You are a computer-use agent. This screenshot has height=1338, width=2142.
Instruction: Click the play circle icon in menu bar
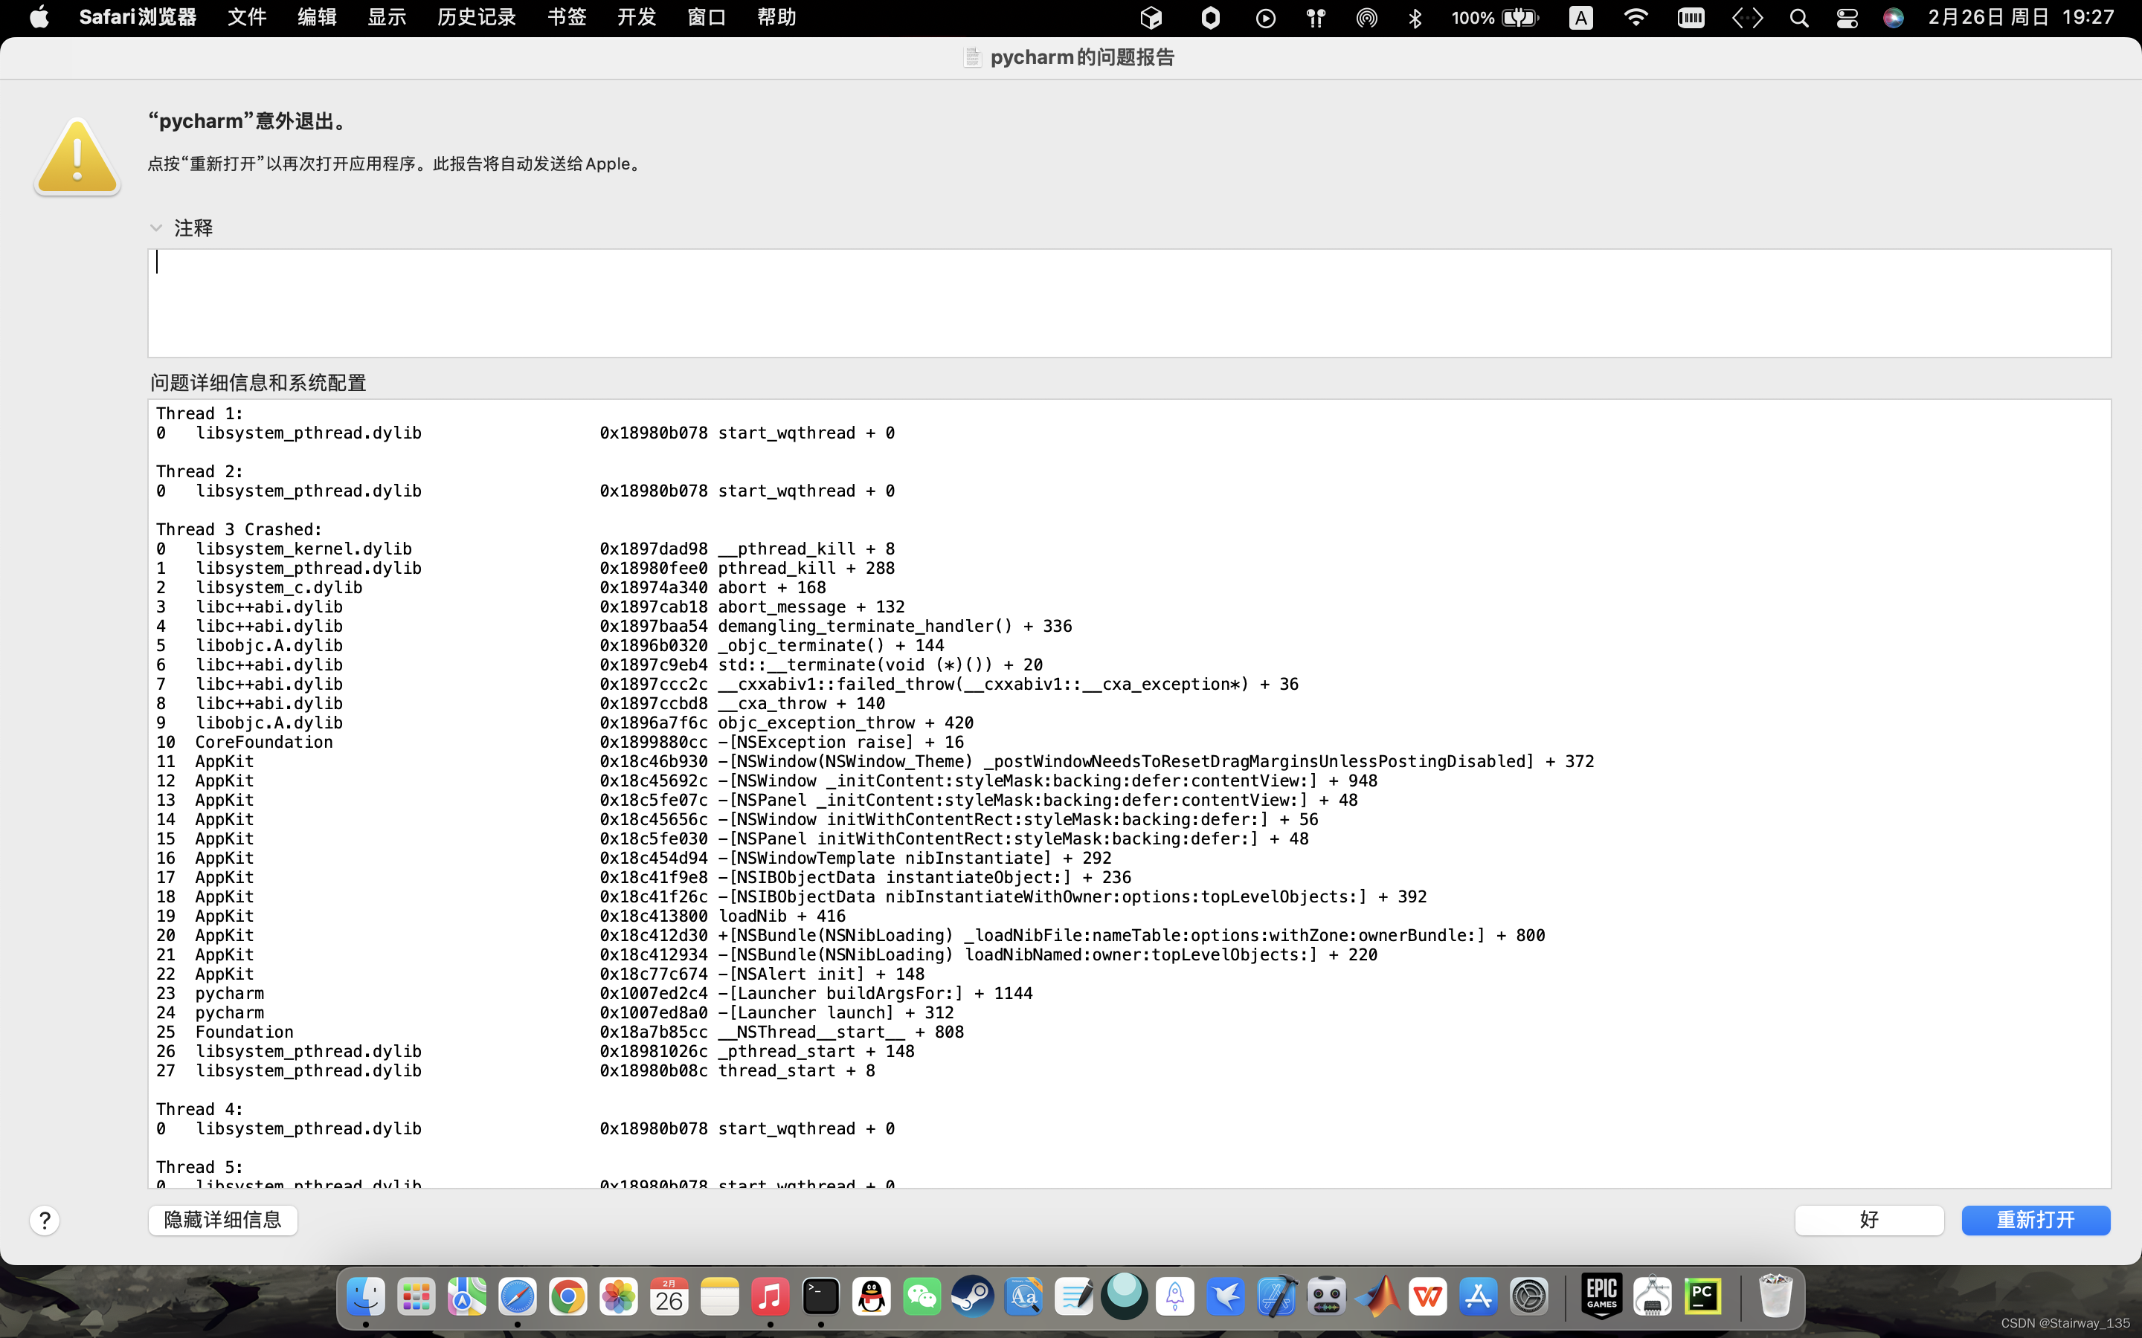[1266, 18]
